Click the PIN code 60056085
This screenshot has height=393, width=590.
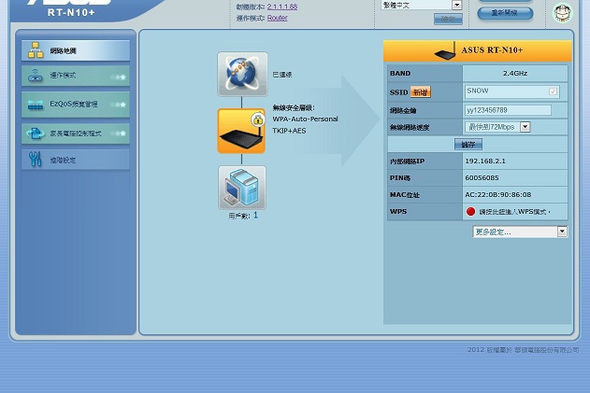point(482,177)
